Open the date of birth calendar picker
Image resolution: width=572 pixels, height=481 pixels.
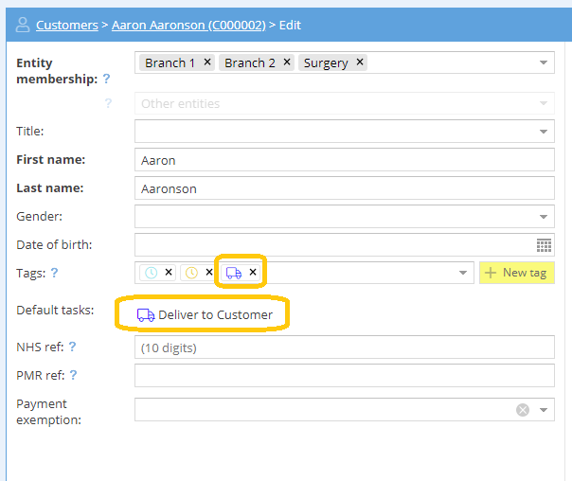tap(544, 245)
